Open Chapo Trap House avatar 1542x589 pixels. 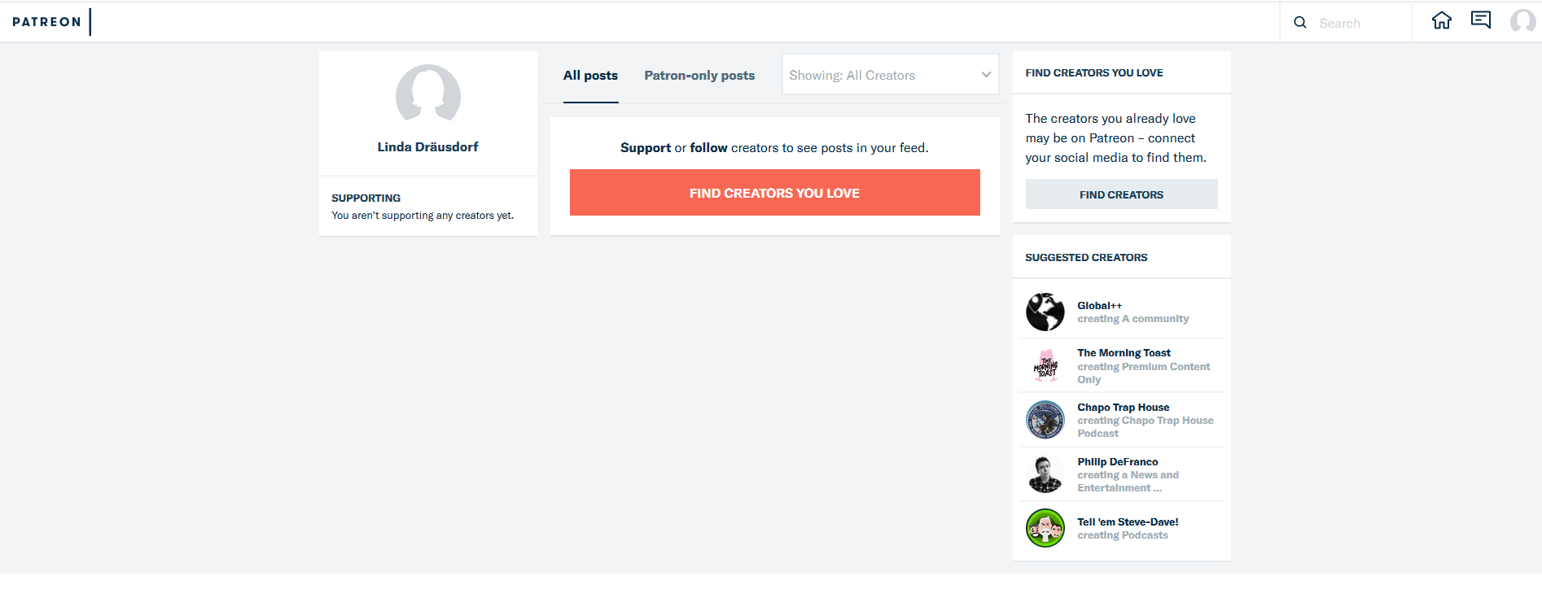(1045, 421)
